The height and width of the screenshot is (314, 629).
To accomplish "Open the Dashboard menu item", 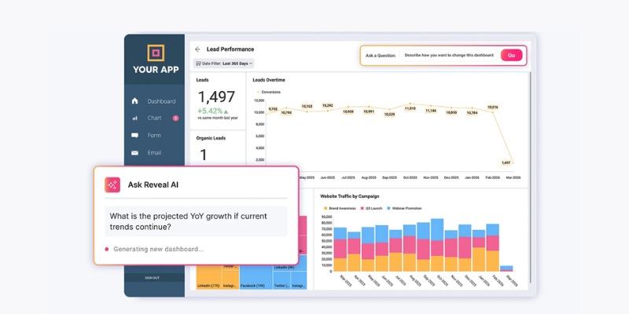I will pos(161,101).
